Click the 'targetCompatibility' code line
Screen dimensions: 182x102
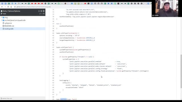click(x=77, y=40)
